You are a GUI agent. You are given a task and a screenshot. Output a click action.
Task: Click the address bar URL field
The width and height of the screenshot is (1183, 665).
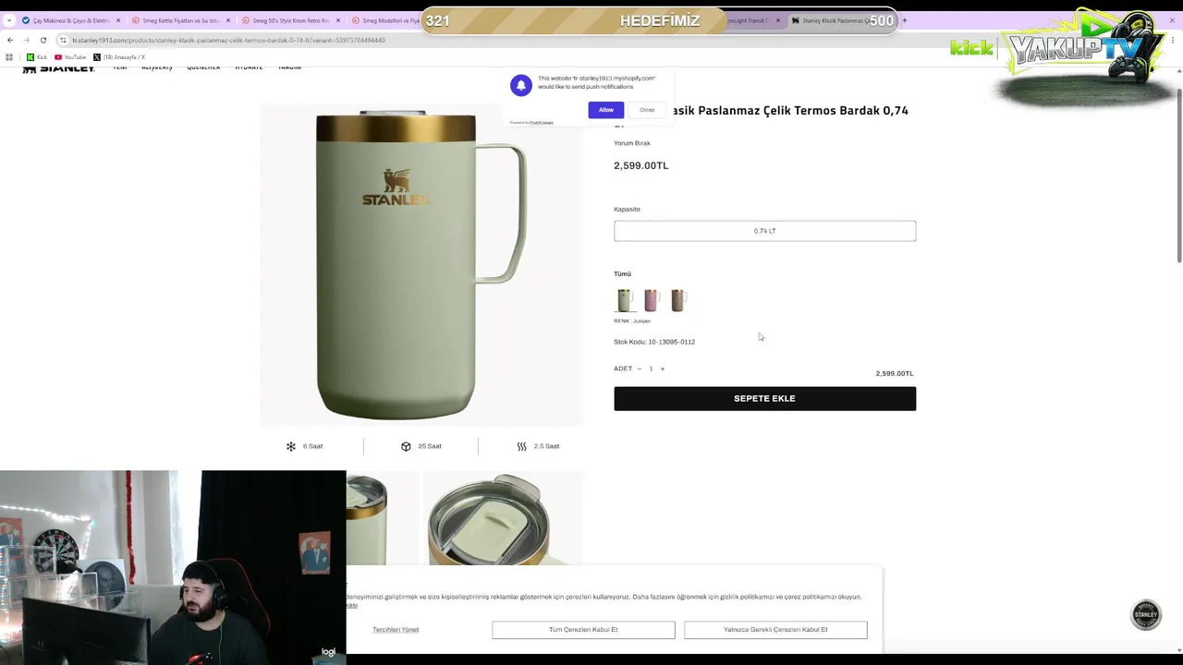tap(499, 40)
